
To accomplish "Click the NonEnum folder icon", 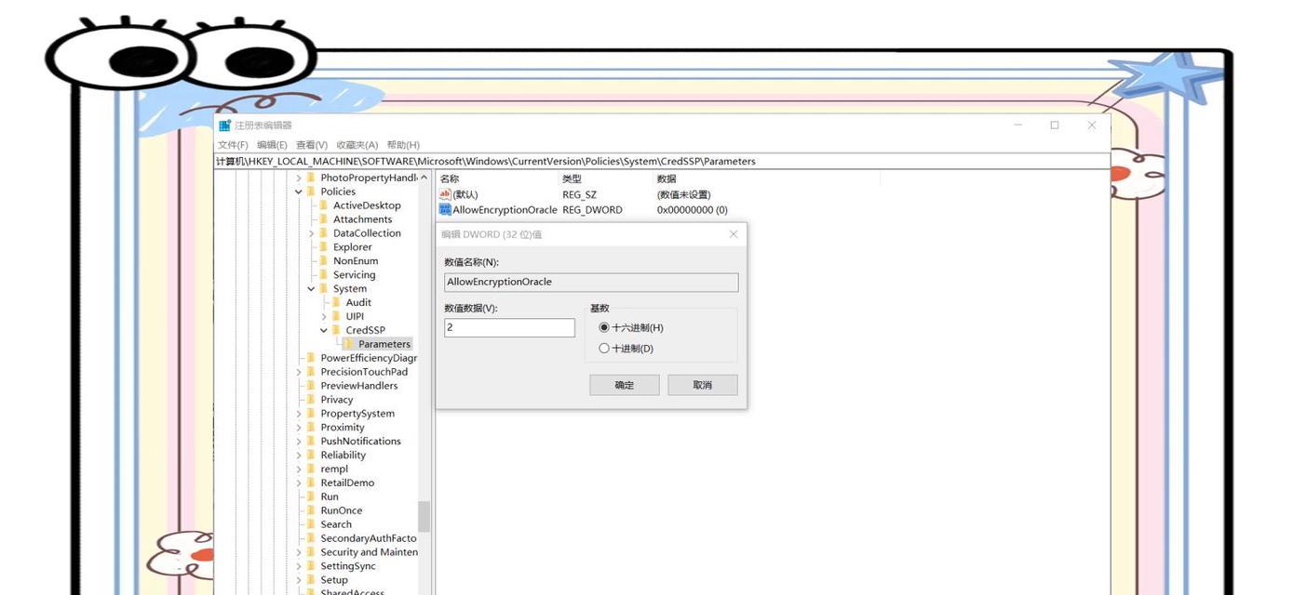I will pos(324,261).
